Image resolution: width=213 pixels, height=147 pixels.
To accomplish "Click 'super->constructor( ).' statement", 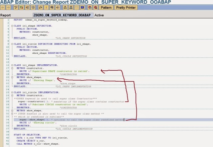I will (34, 102).
